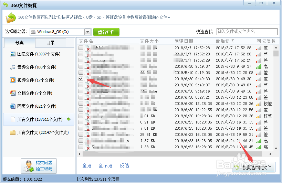
Task: Click the 360 file recovery title logo
Action: pos(6,5)
